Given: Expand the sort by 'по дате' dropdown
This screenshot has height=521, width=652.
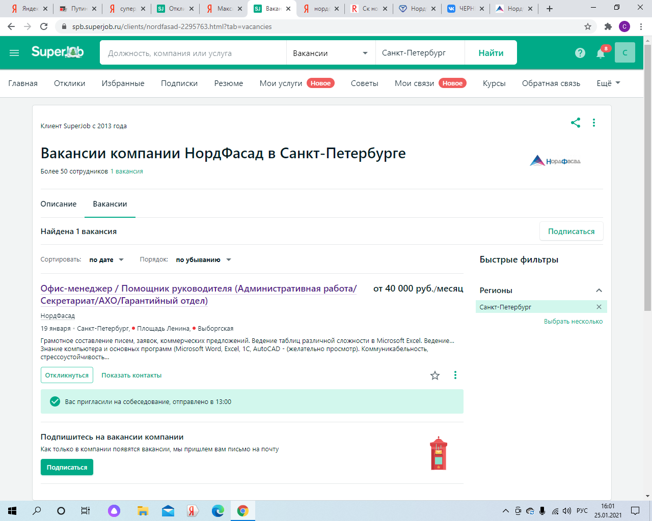Looking at the screenshot, I should [x=106, y=260].
